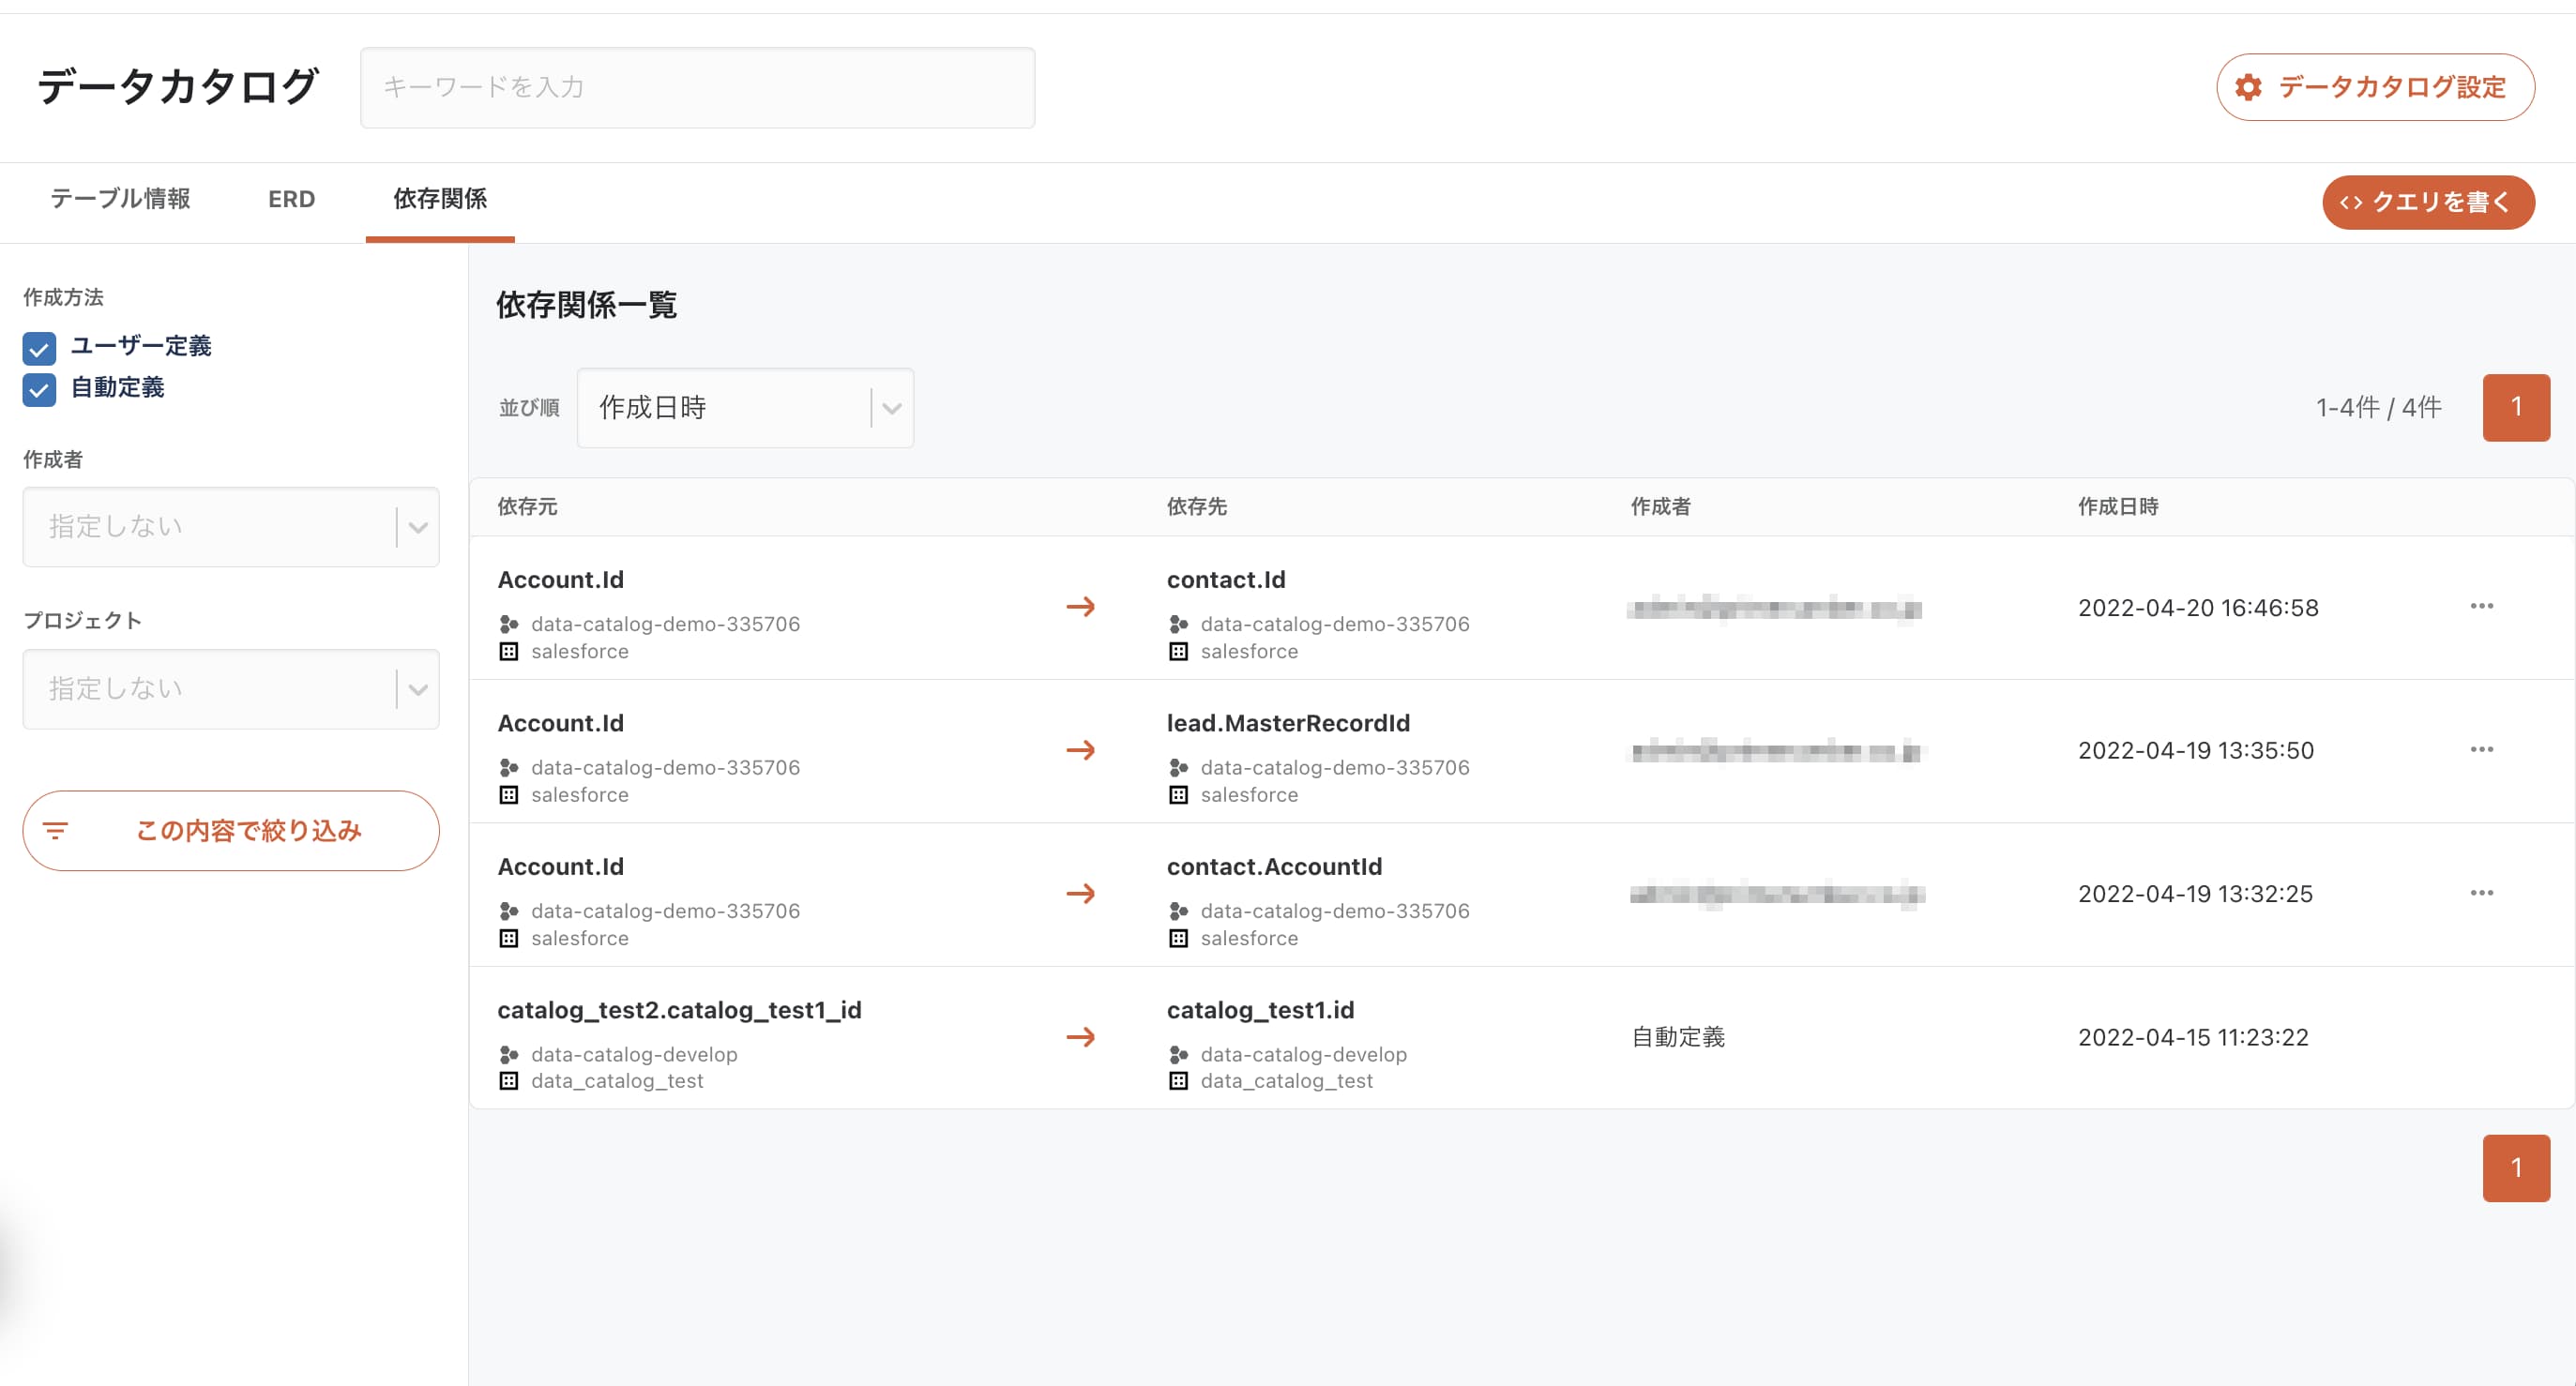Click dataset icon beside data_catalog_test under catalog_test1.id
This screenshot has width=2576, height=1386.
(x=1178, y=1081)
